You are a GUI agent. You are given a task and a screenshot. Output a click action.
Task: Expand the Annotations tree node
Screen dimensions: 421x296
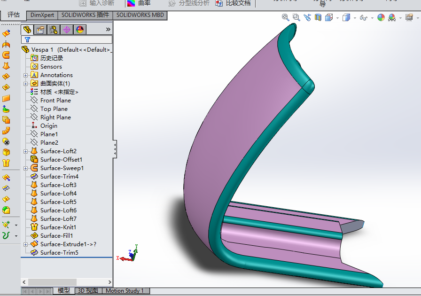pos(25,75)
